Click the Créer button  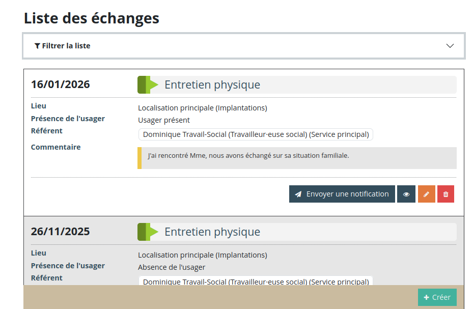click(x=437, y=297)
